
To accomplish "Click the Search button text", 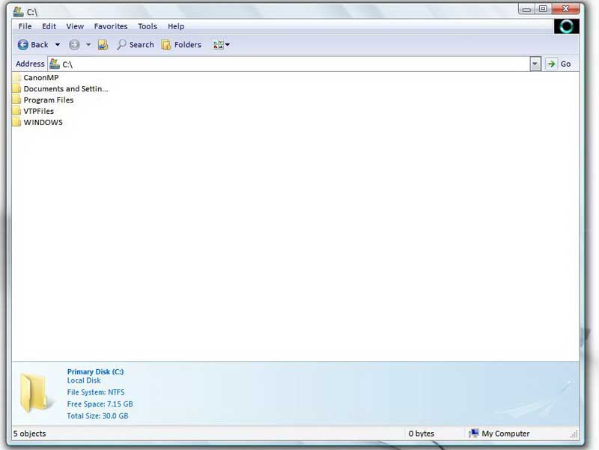I will [142, 45].
